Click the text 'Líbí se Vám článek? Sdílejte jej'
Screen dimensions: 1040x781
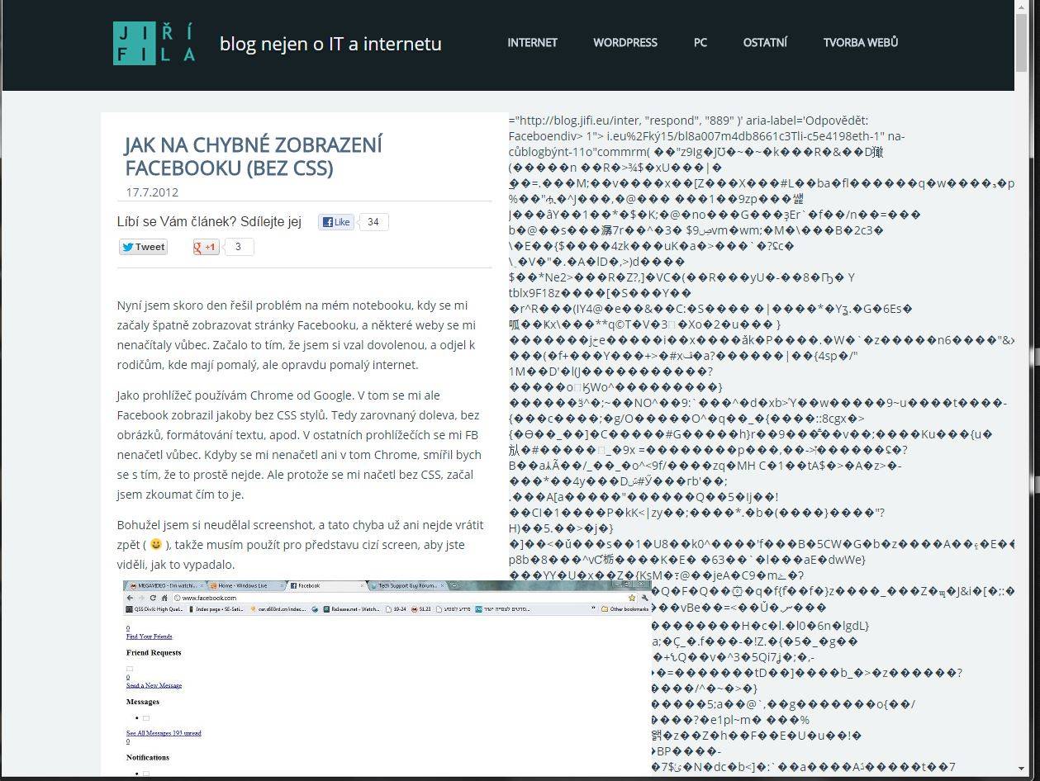[x=209, y=222]
